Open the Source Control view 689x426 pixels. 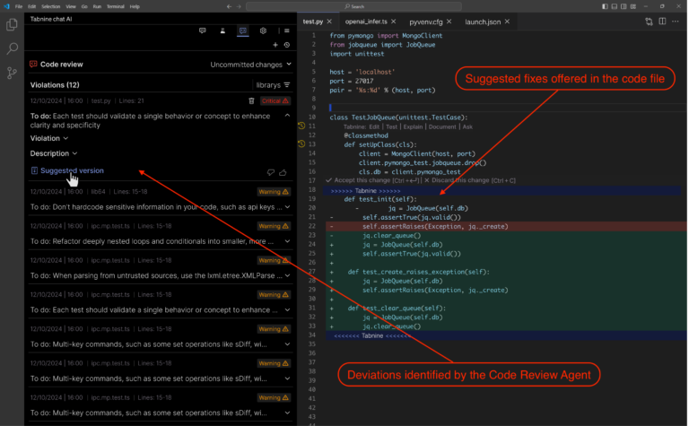[x=13, y=73]
